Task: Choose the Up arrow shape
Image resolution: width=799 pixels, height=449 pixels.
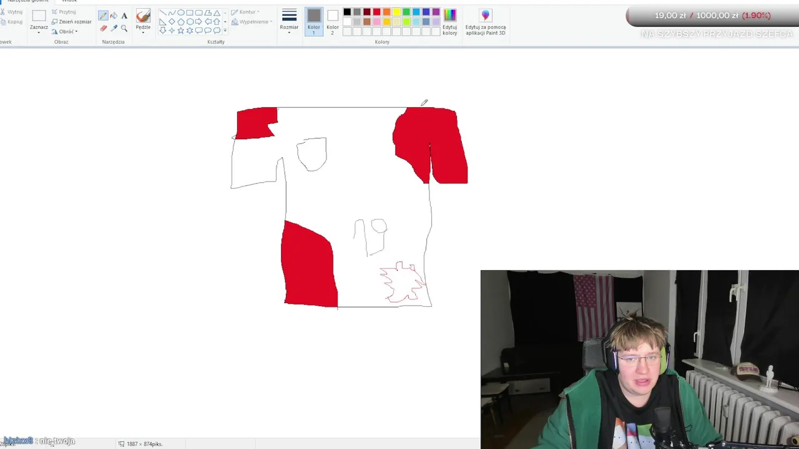Action: [x=217, y=22]
